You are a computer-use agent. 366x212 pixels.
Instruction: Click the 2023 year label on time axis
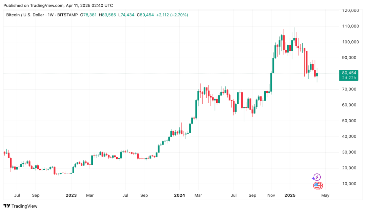(x=71, y=195)
